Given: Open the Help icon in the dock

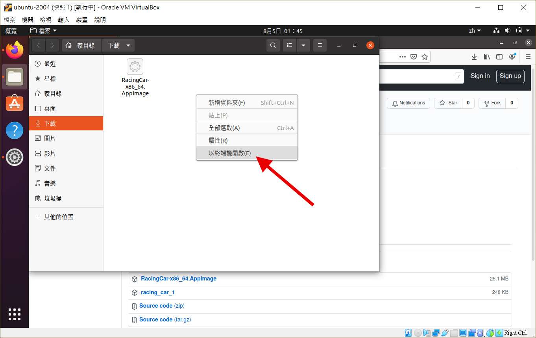Looking at the screenshot, I should point(15,130).
